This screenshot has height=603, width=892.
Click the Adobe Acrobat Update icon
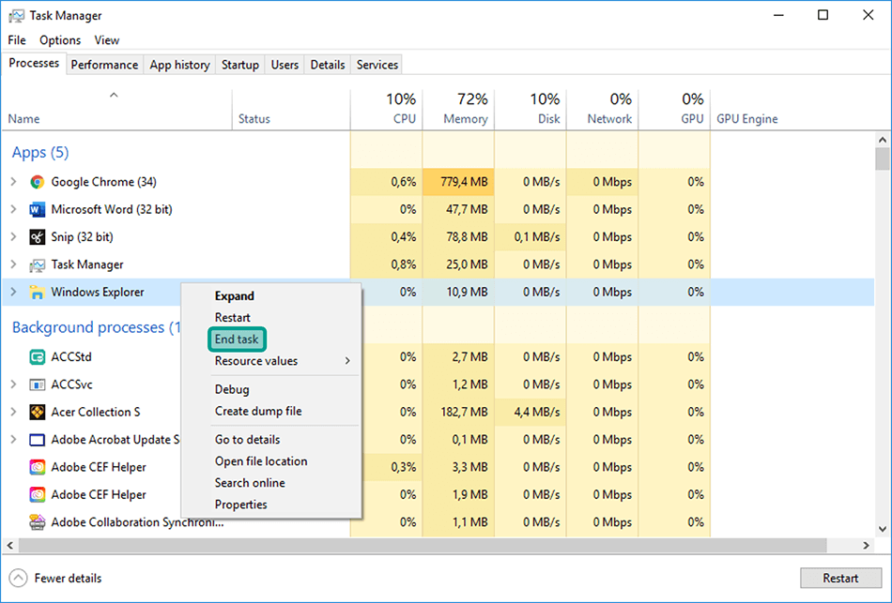point(37,440)
